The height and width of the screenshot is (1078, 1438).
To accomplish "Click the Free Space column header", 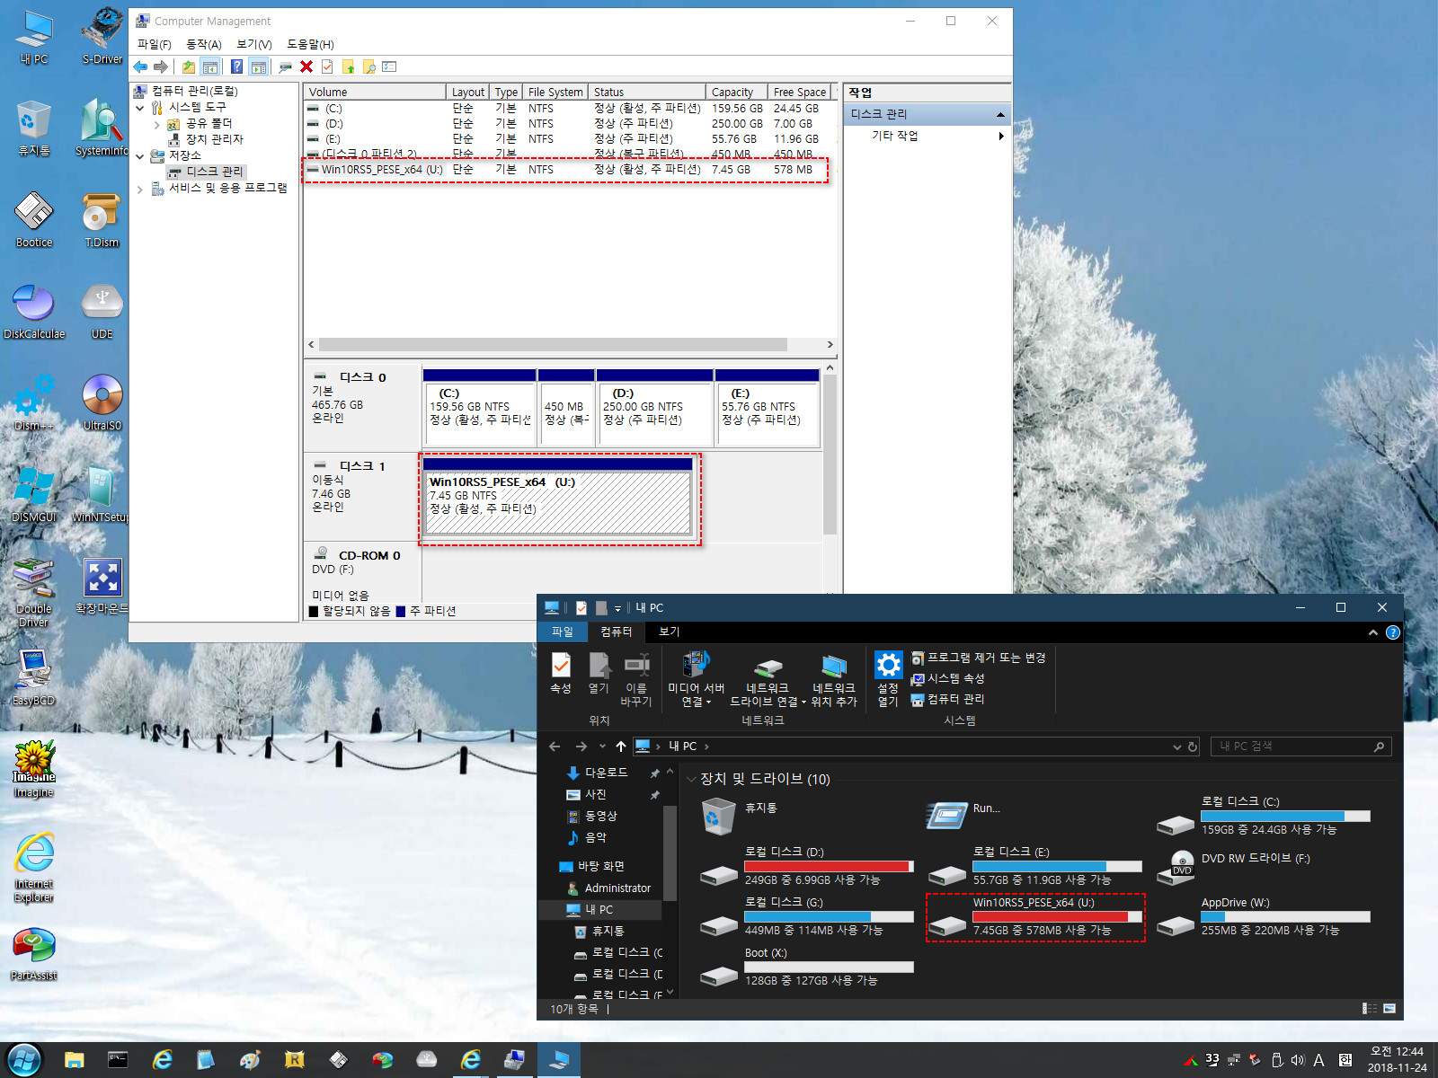I will point(801,92).
